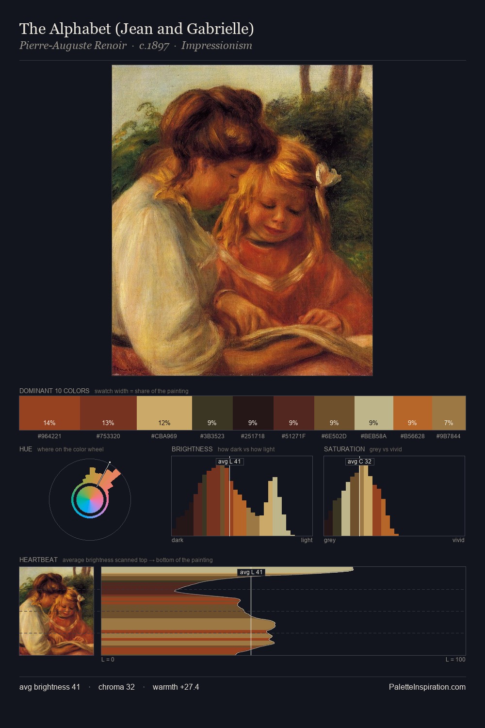Pick the #51271F maroon swatch
Image resolution: width=485 pixels, height=728 pixels.
pyautogui.click(x=294, y=413)
